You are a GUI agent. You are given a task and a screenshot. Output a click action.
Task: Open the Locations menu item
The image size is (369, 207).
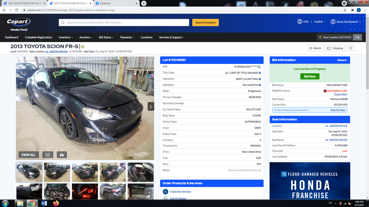tap(147, 37)
